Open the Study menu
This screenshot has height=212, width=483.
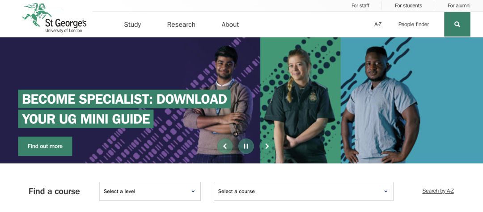point(132,24)
